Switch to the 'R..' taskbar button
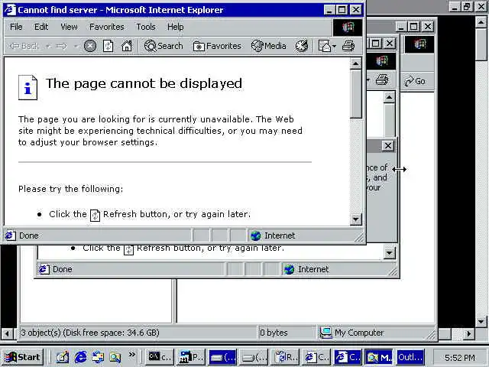The height and width of the screenshot is (367, 489). pyautogui.click(x=285, y=357)
